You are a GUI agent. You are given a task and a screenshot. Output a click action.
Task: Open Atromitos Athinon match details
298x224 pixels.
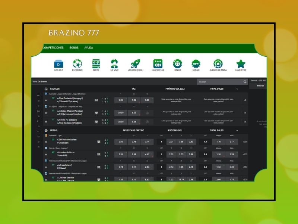pyautogui.click(x=66, y=152)
